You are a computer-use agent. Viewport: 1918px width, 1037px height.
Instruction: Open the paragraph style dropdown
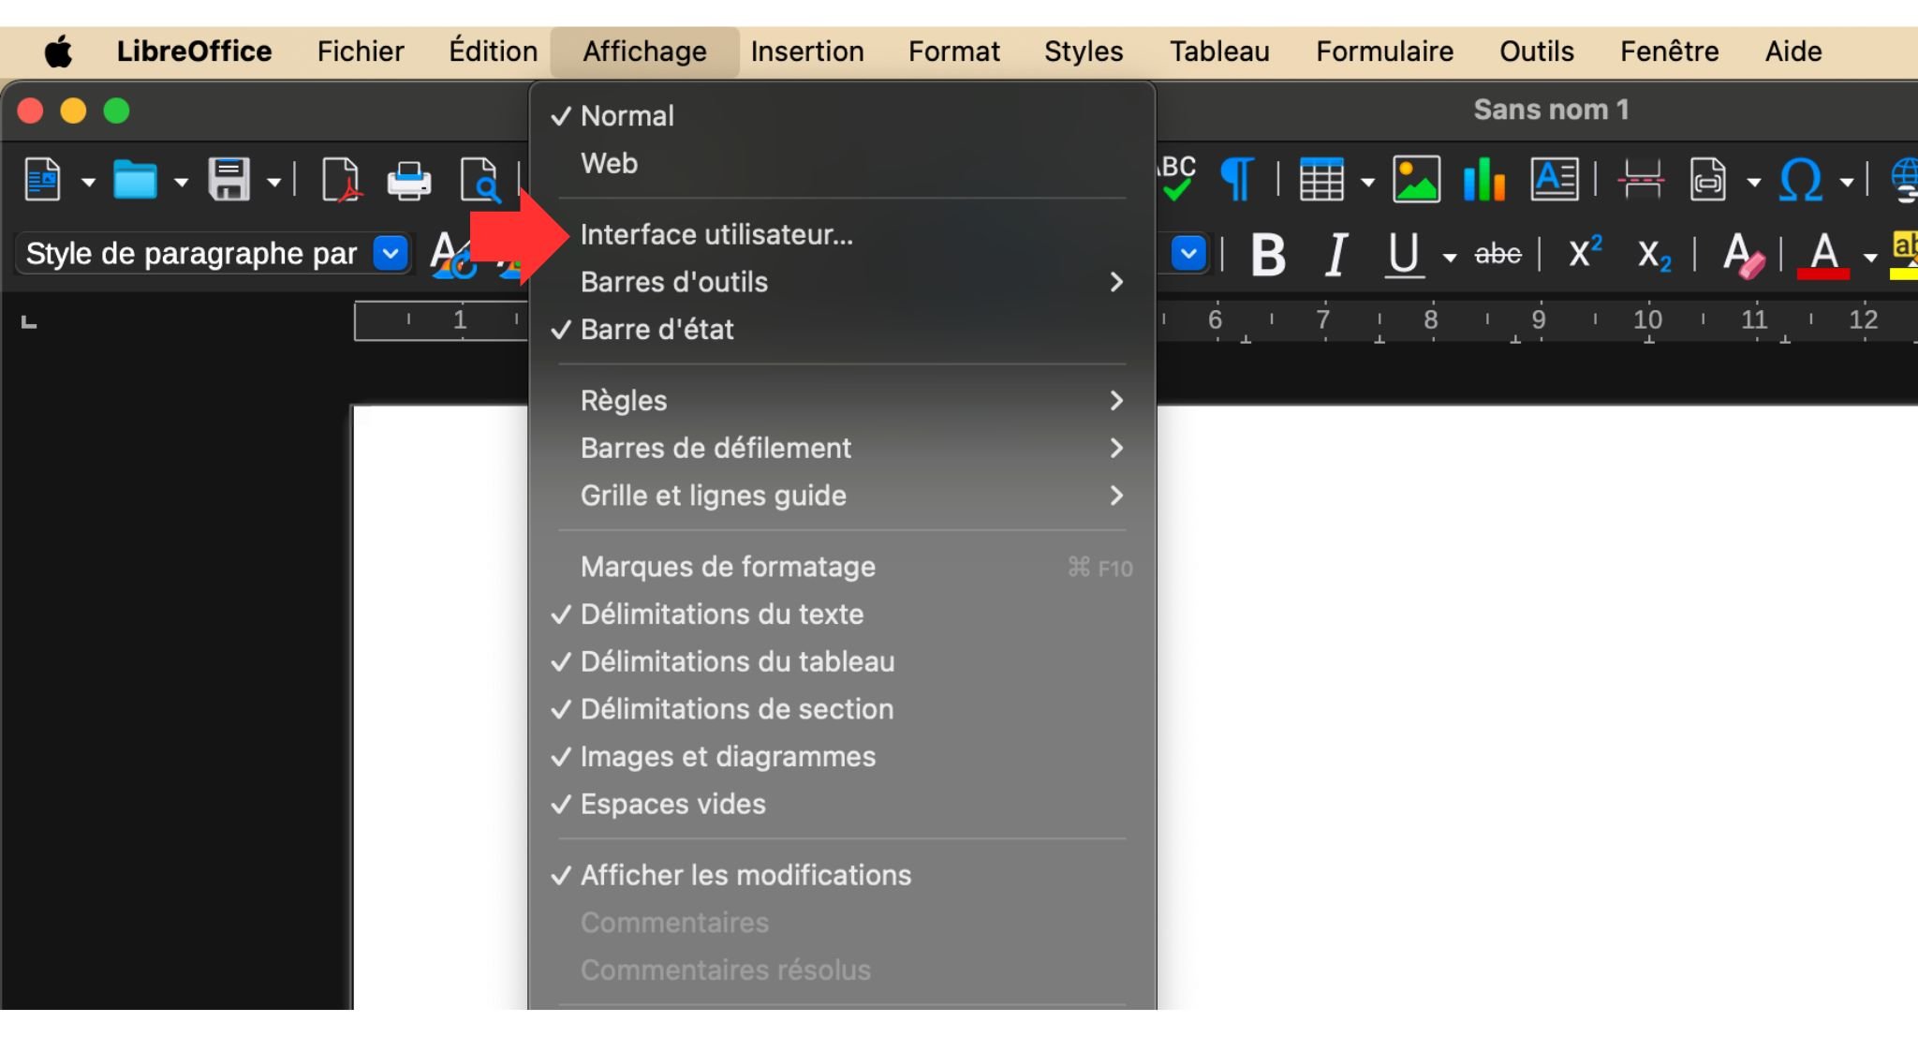(x=391, y=252)
